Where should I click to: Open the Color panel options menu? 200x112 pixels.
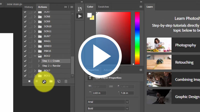tap(141, 7)
